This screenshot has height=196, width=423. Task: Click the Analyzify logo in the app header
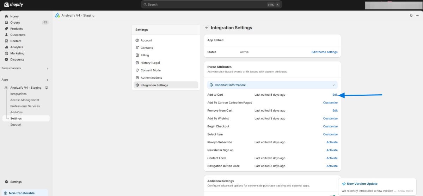pyautogui.click(x=58, y=15)
